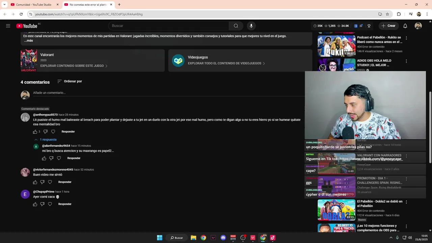Screen dimensions: 432x243
Task: Open the account avatar menu
Action: (x=418, y=26)
